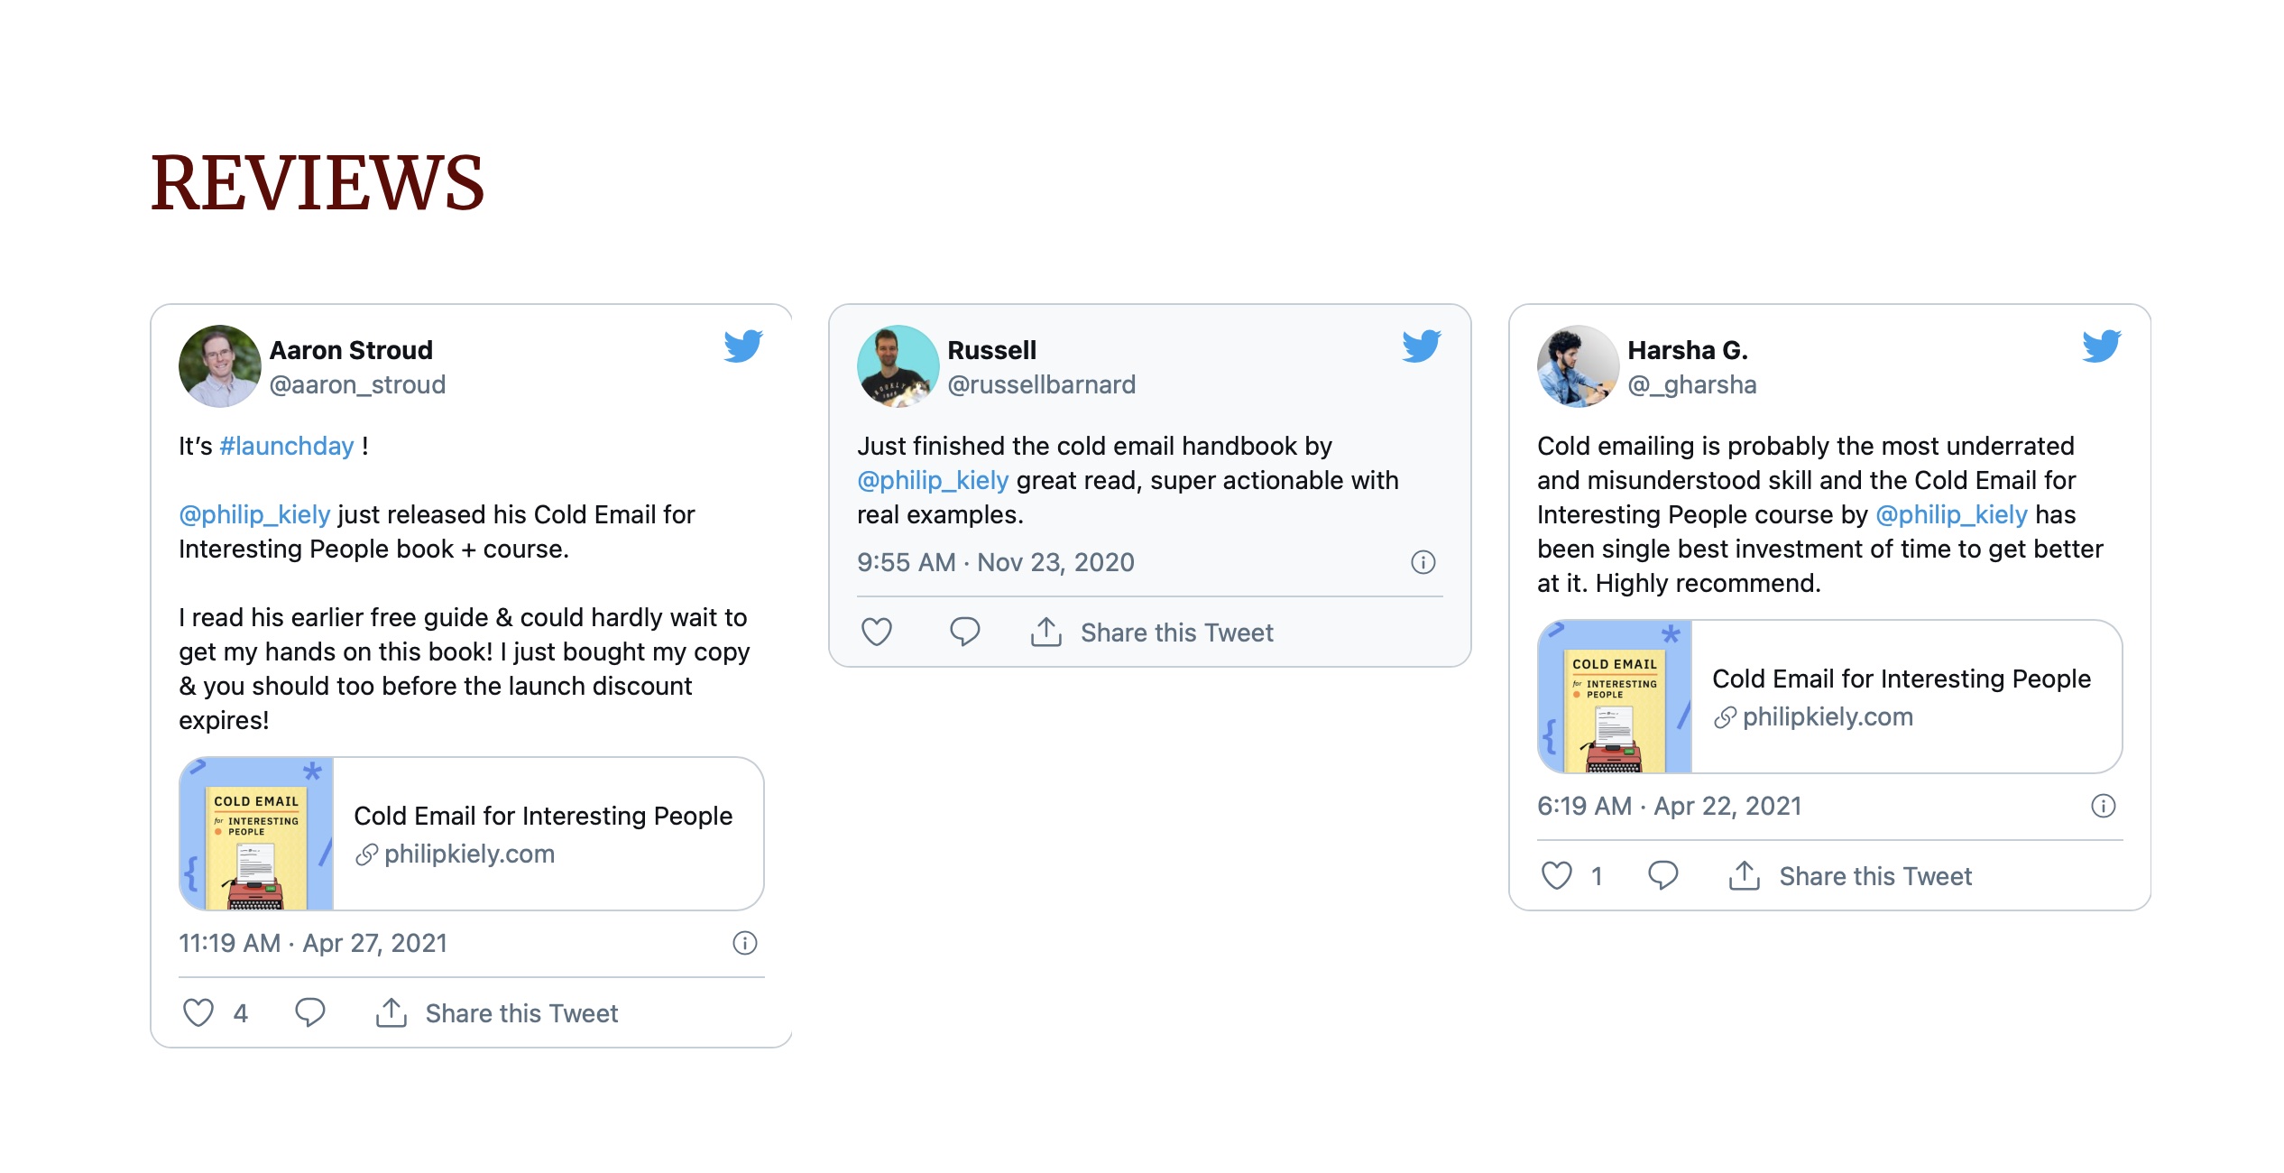Like Aaron Stroud's tweet with the heart

point(198,1013)
